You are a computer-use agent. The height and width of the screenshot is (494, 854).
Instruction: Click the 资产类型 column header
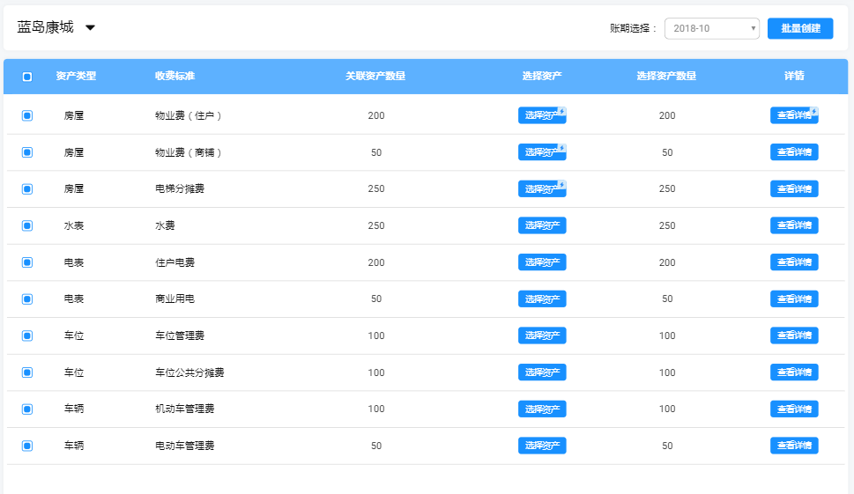[x=76, y=77]
